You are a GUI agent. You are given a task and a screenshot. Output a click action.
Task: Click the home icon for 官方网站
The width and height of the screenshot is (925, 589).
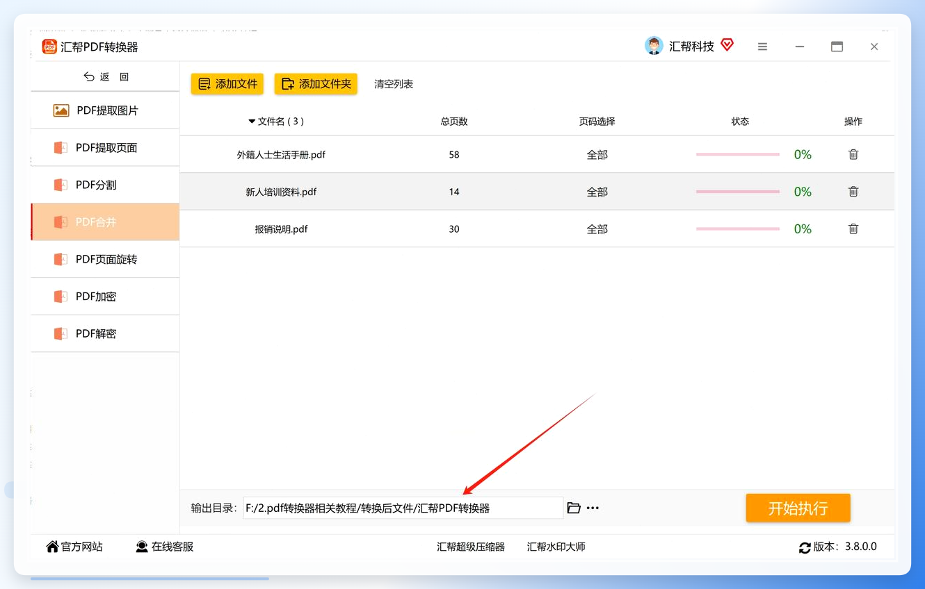click(x=52, y=547)
